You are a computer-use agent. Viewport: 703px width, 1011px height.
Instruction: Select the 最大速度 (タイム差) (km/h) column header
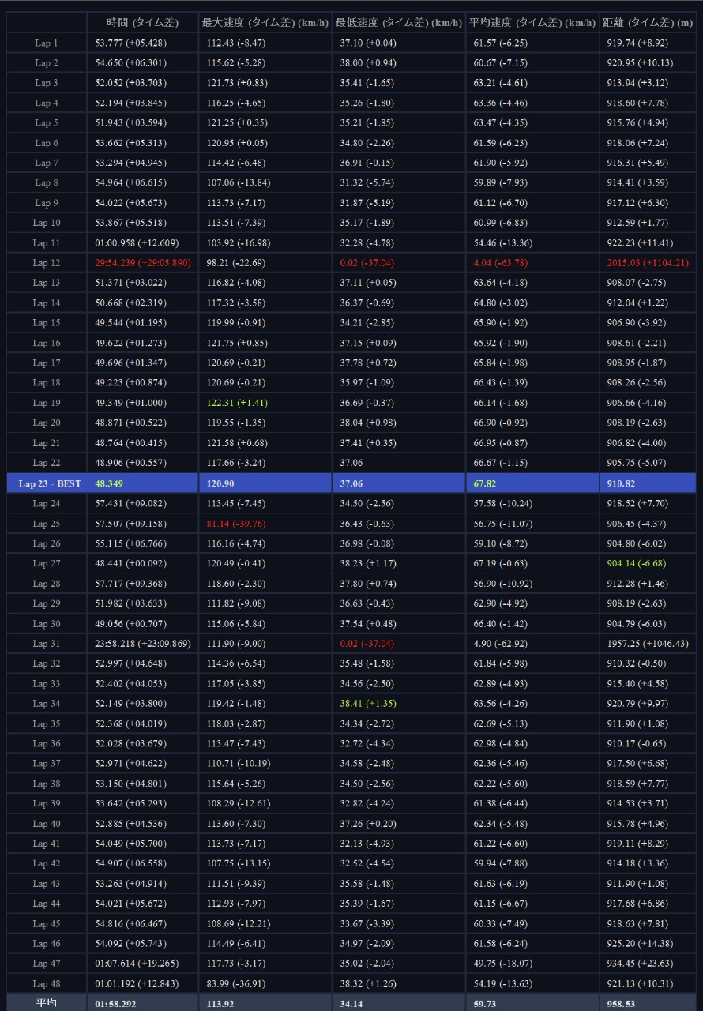265,22
